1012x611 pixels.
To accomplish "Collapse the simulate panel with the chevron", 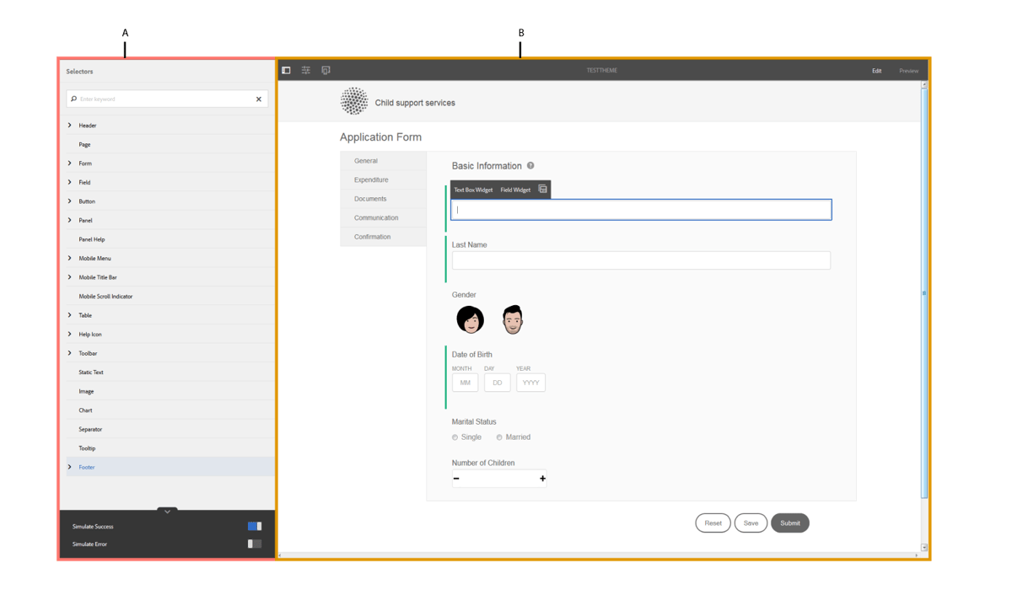I will 166,511.
